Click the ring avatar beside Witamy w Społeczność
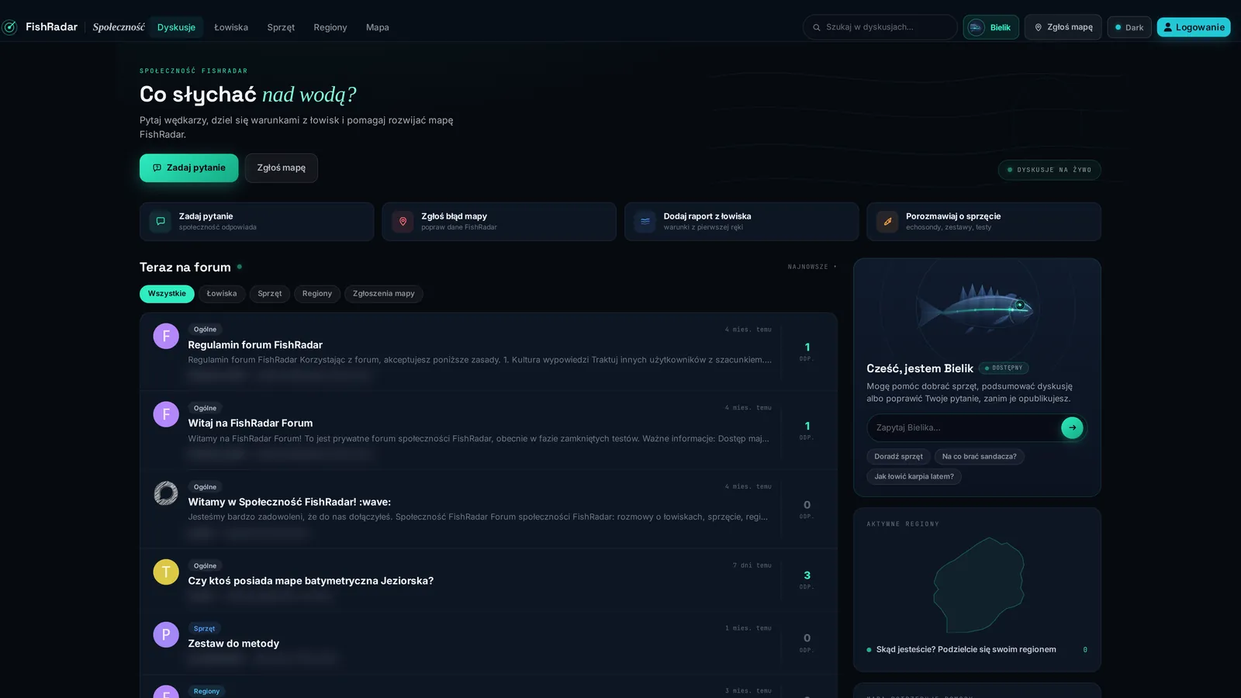Screen dimensions: 1241x698 pyautogui.click(x=166, y=493)
